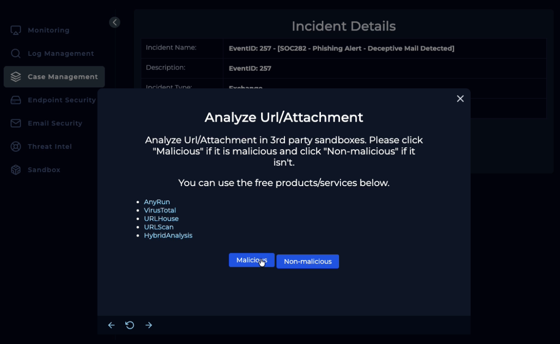Click the Endpoint Security drive icon

click(16, 100)
